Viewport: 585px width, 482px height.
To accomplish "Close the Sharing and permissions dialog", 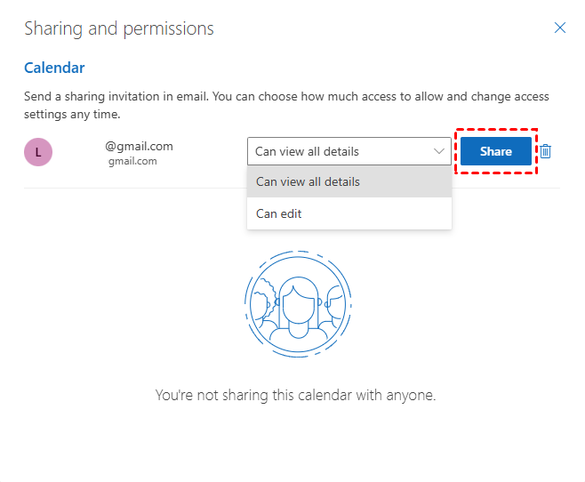I will click(560, 28).
